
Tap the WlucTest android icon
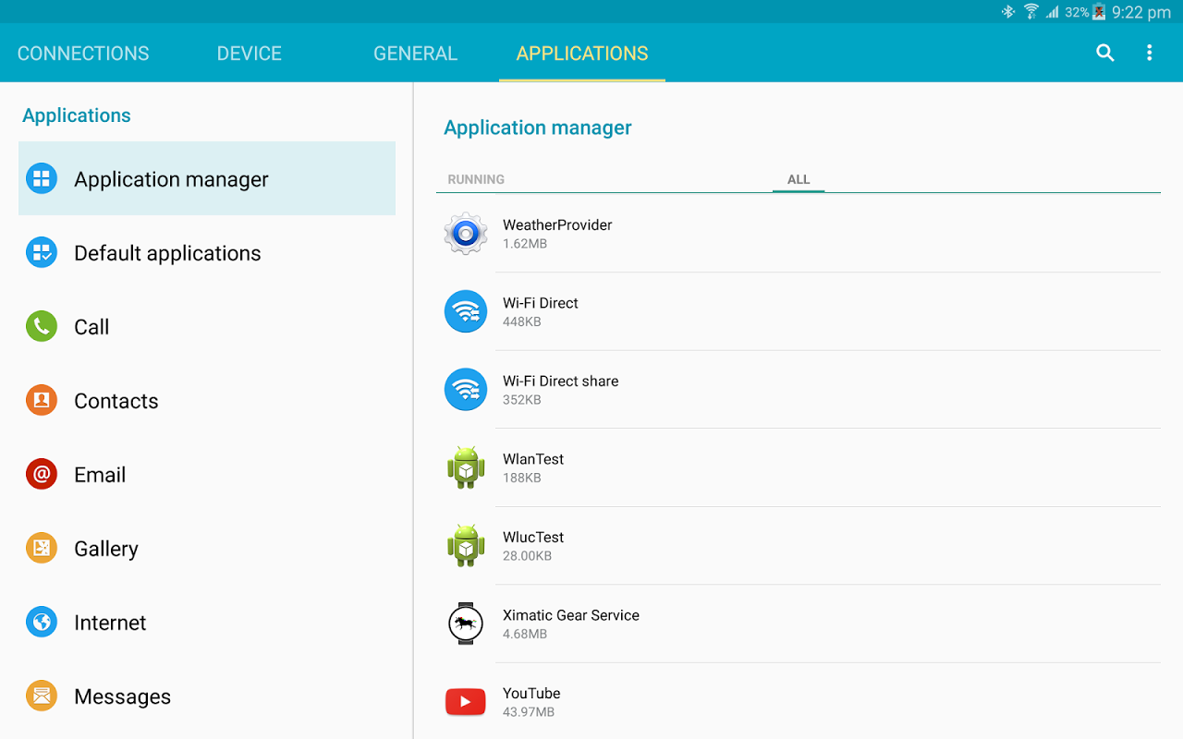point(466,546)
